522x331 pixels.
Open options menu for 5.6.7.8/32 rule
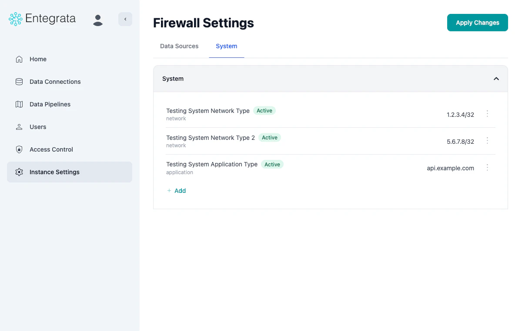coord(487,141)
